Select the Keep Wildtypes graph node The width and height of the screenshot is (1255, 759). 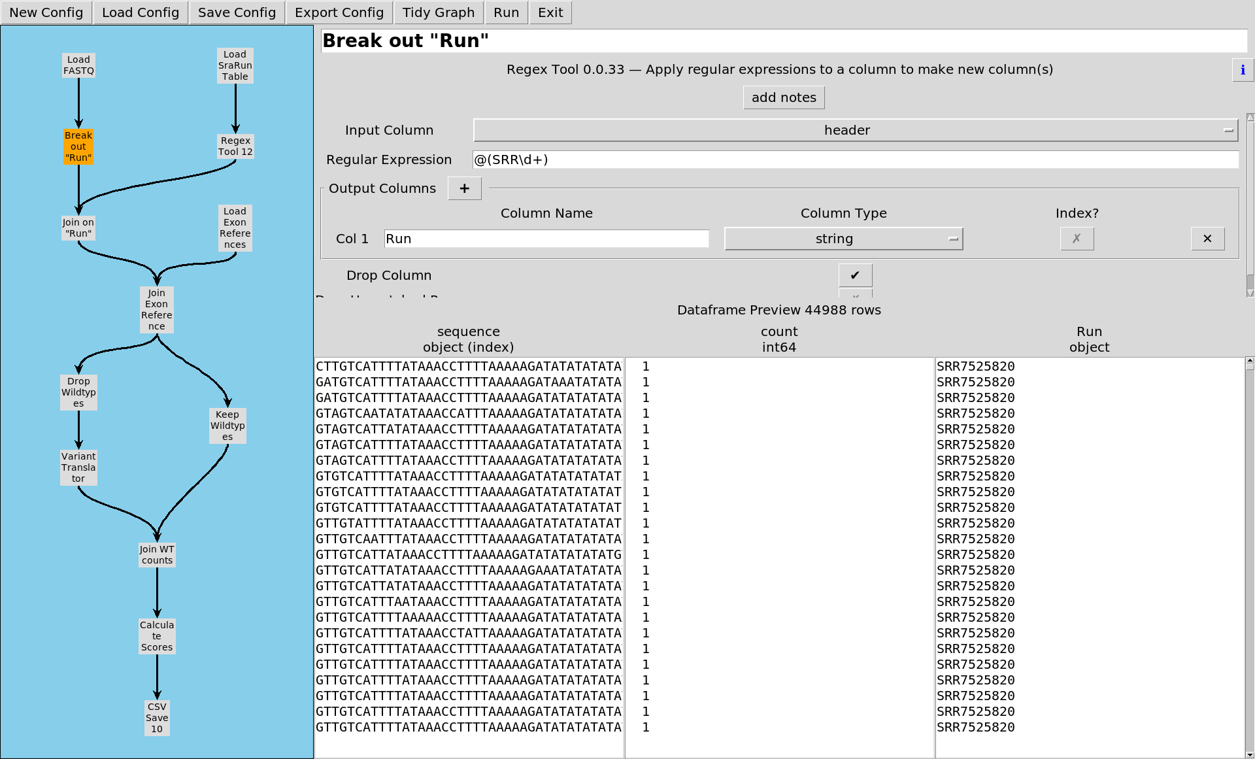[227, 426]
